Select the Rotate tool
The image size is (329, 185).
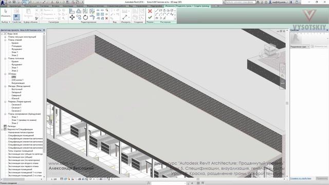tap(85, 17)
